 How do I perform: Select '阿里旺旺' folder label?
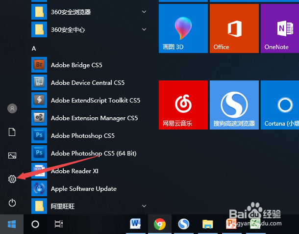[63, 207]
